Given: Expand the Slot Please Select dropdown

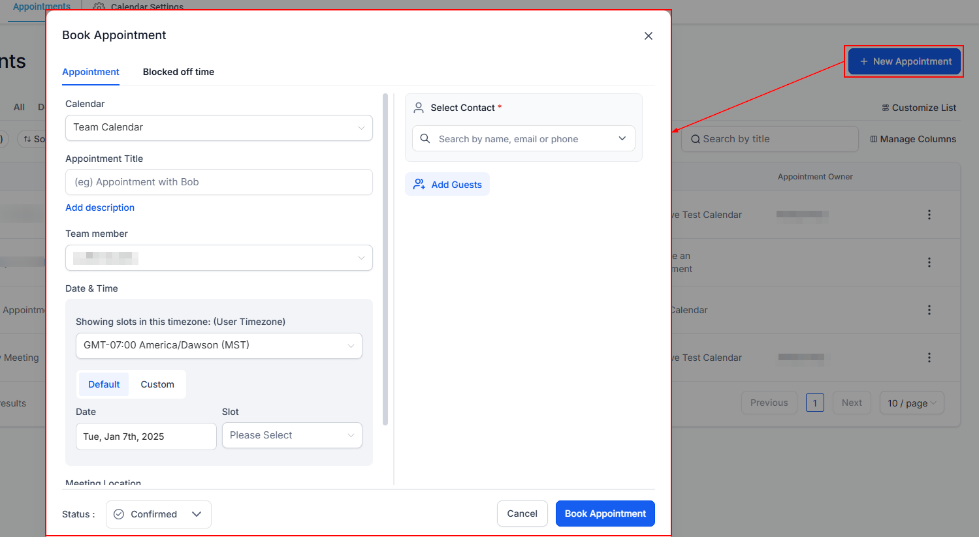Looking at the screenshot, I should tap(291, 435).
